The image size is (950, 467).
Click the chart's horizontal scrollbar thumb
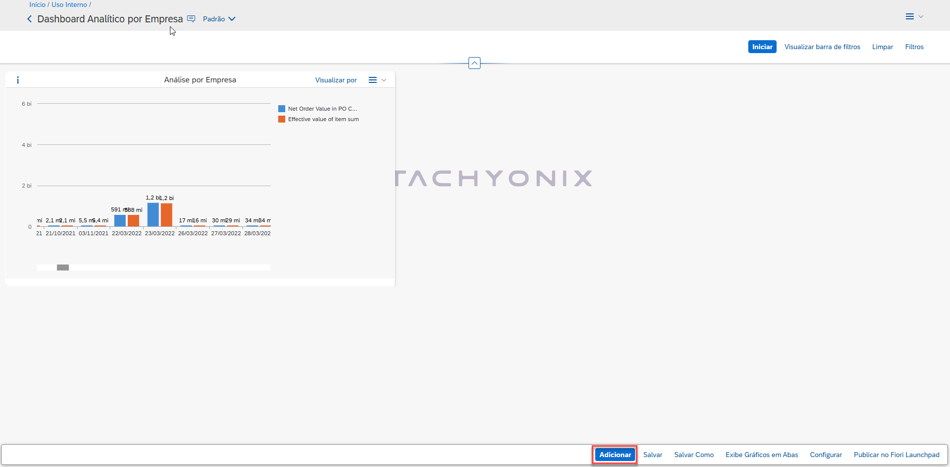[63, 267]
